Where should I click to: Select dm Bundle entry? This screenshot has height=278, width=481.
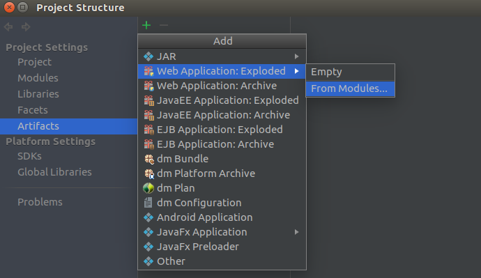222,159
